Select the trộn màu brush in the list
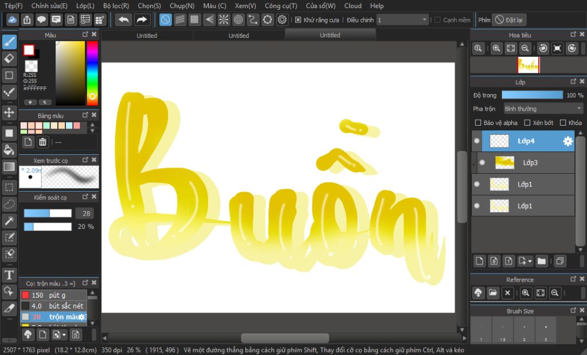587x355 pixels. pos(53,317)
